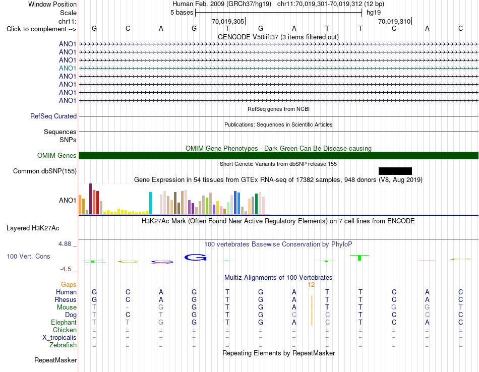Click the GTEx Gene Expression track title
This screenshot has width=479, height=372.
pyautogui.click(x=278, y=179)
